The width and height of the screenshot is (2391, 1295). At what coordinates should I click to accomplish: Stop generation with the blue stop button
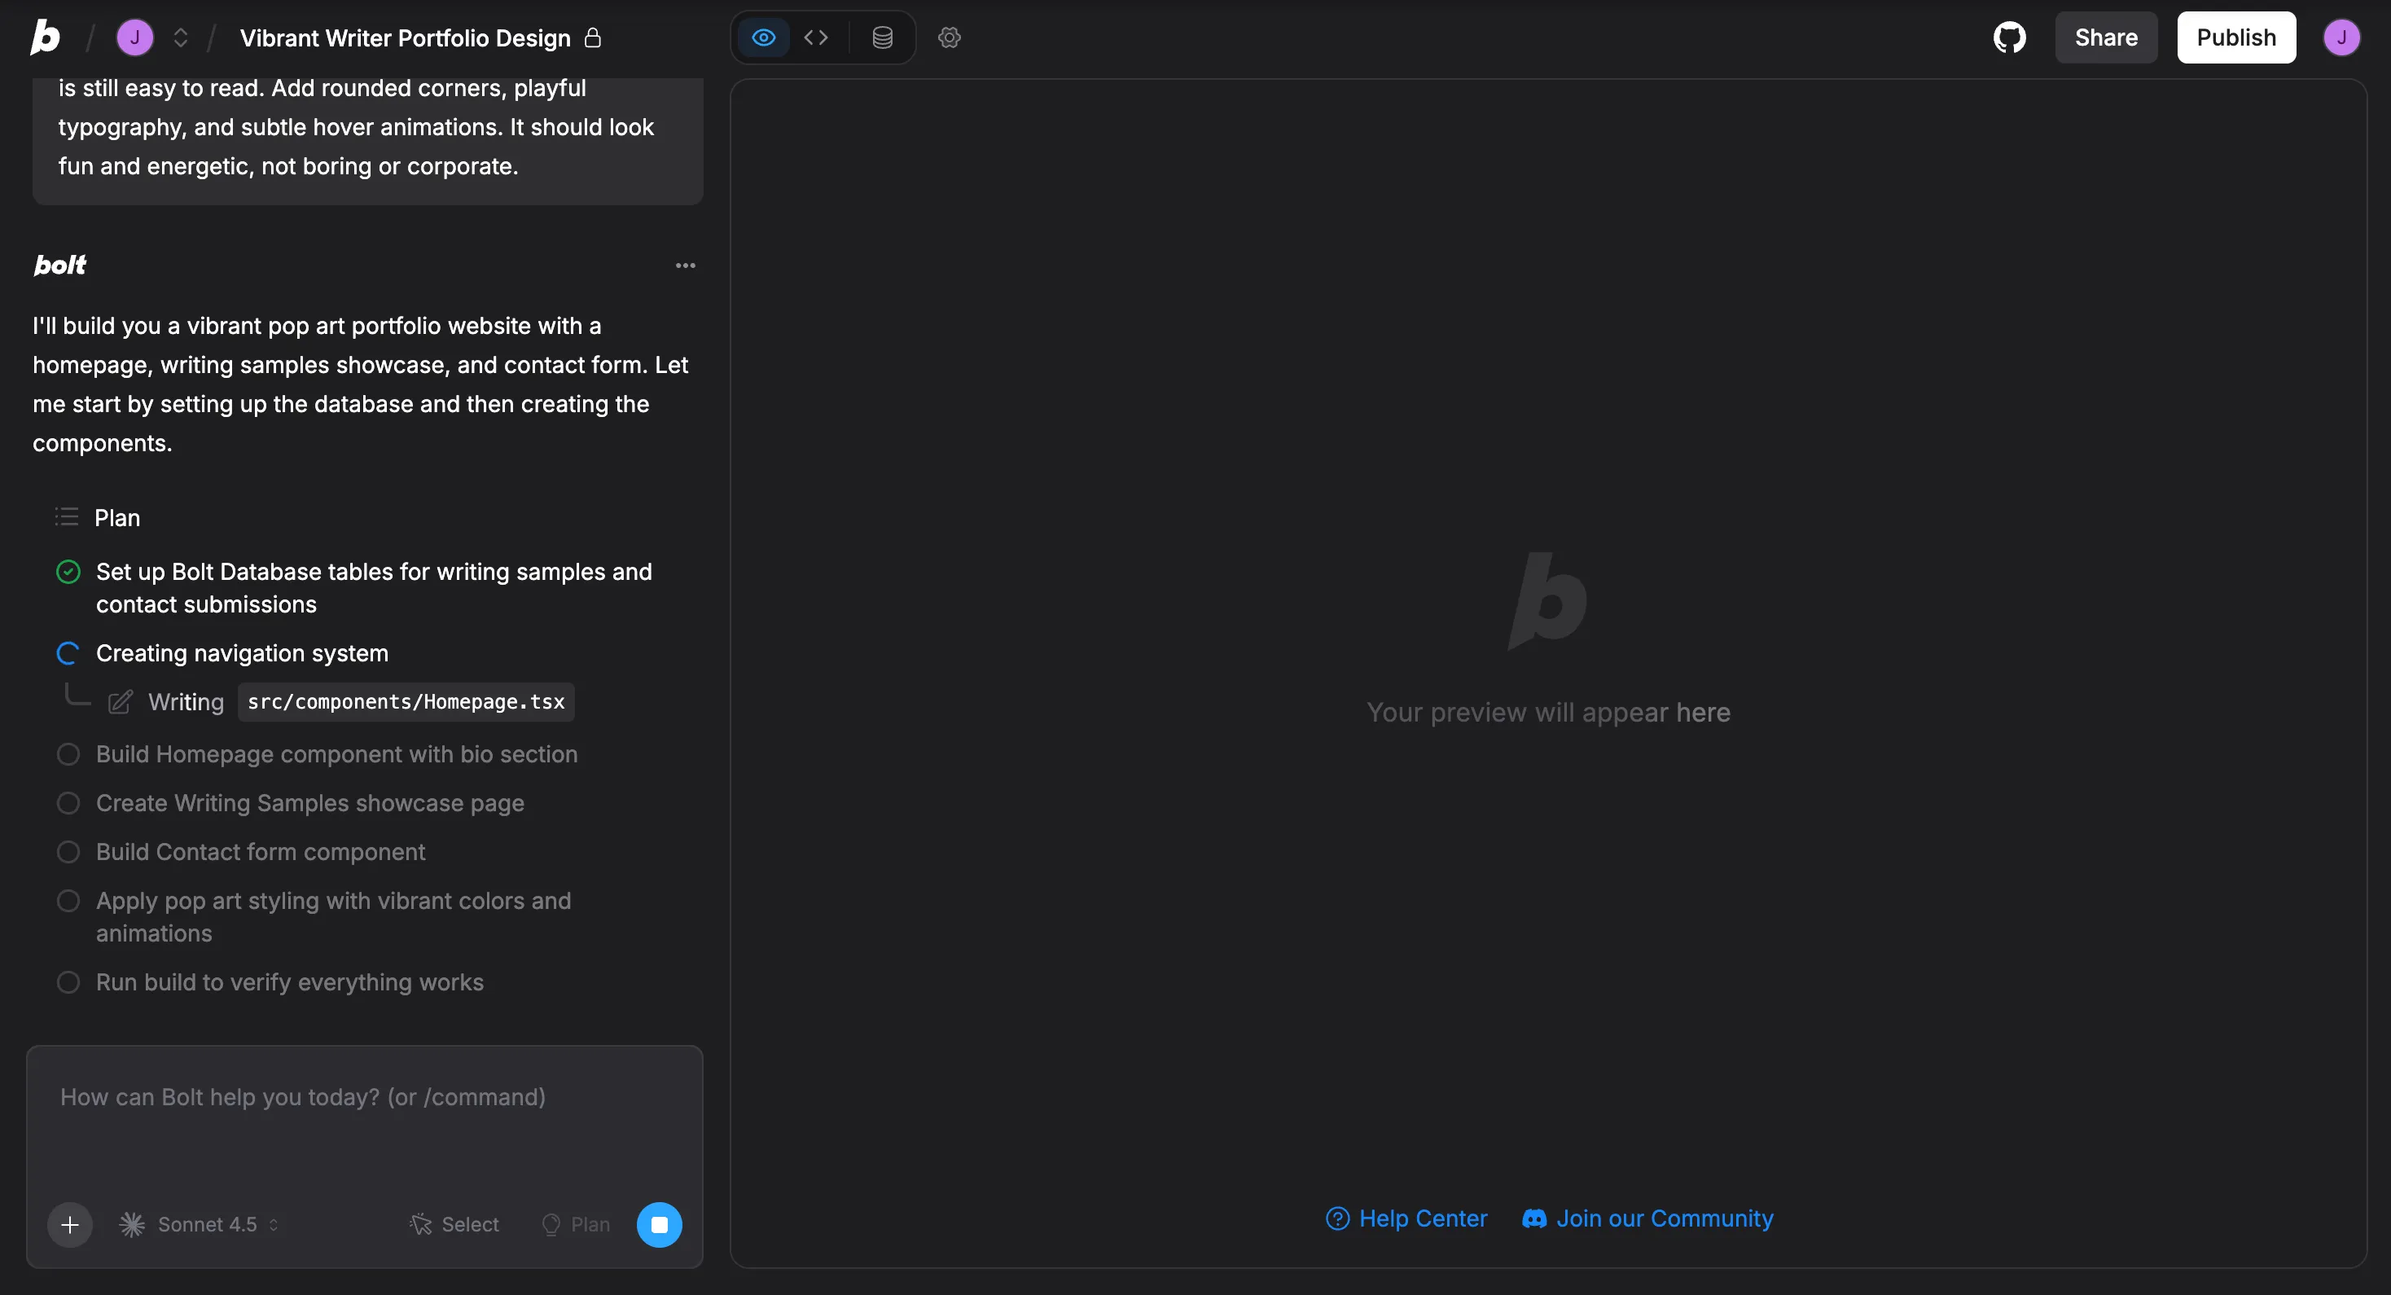tap(659, 1224)
